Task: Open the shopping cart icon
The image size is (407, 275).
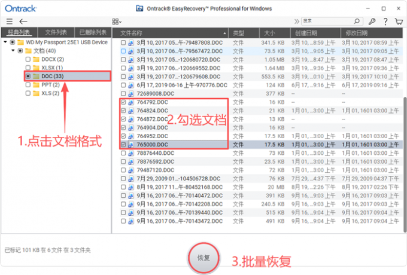Action: pos(399,22)
